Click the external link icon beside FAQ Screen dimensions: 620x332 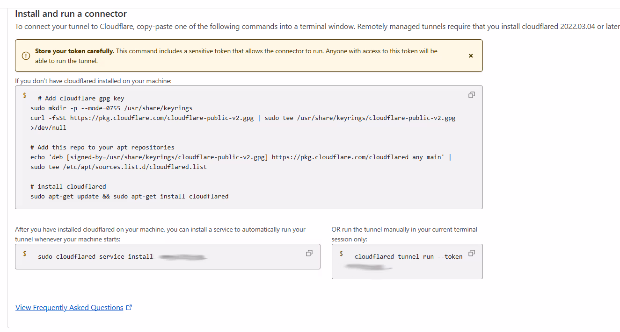[130, 308]
